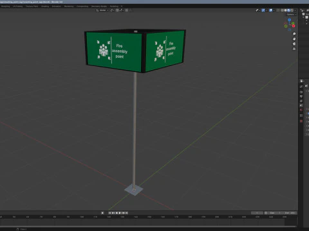
Task: Open the outliner editor type menu
Action: [x=302, y=10]
